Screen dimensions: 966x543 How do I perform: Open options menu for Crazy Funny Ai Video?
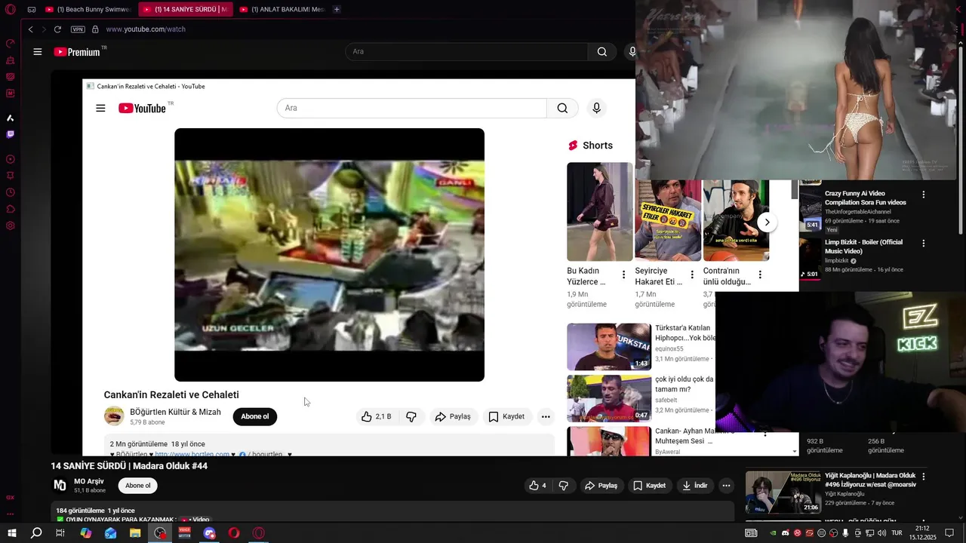pyautogui.click(x=923, y=195)
